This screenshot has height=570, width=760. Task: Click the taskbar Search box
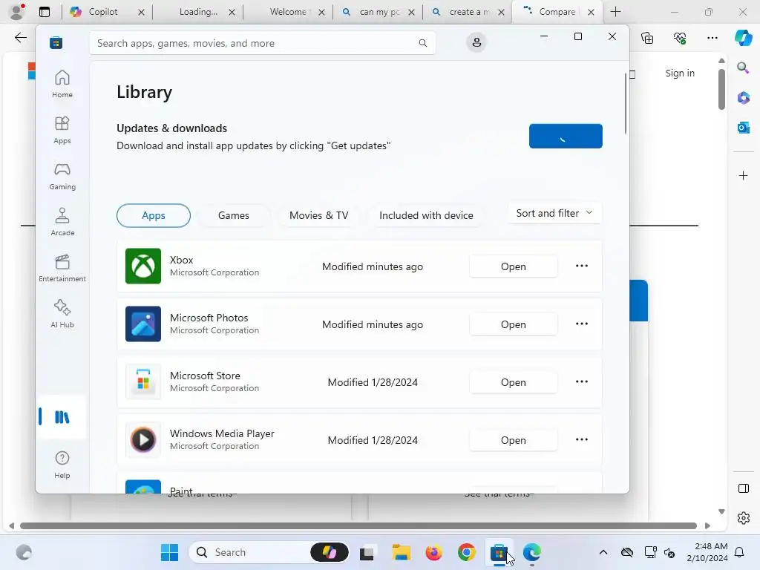coord(269,552)
